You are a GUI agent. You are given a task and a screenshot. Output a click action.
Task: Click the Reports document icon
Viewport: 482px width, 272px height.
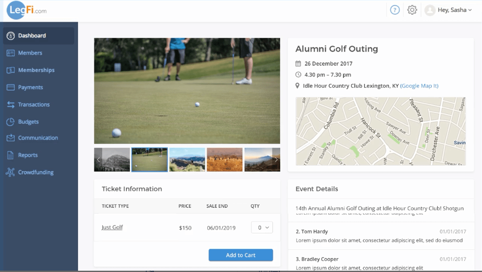tap(11, 155)
